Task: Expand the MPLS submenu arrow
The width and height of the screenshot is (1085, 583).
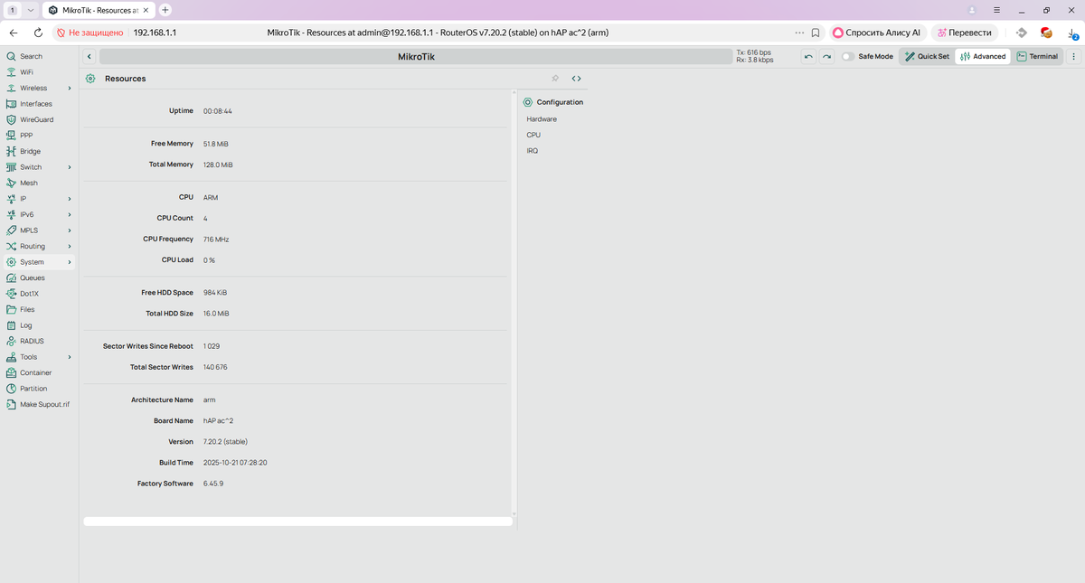Action: [70, 230]
